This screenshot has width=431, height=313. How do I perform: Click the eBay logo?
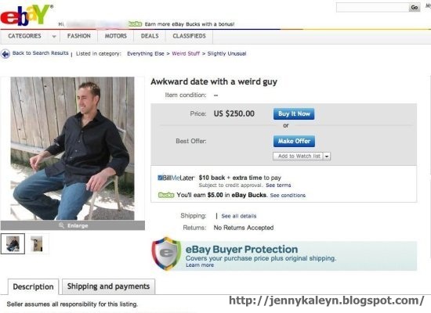tap(27, 16)
